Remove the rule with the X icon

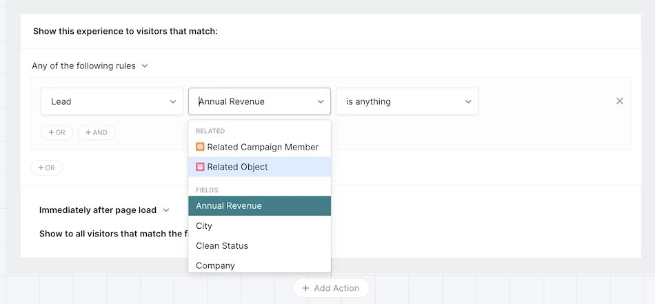point(620,101)
